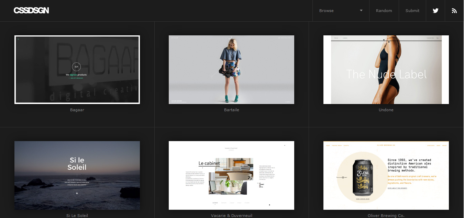Select the Random menu item

(x=384, y=10)
